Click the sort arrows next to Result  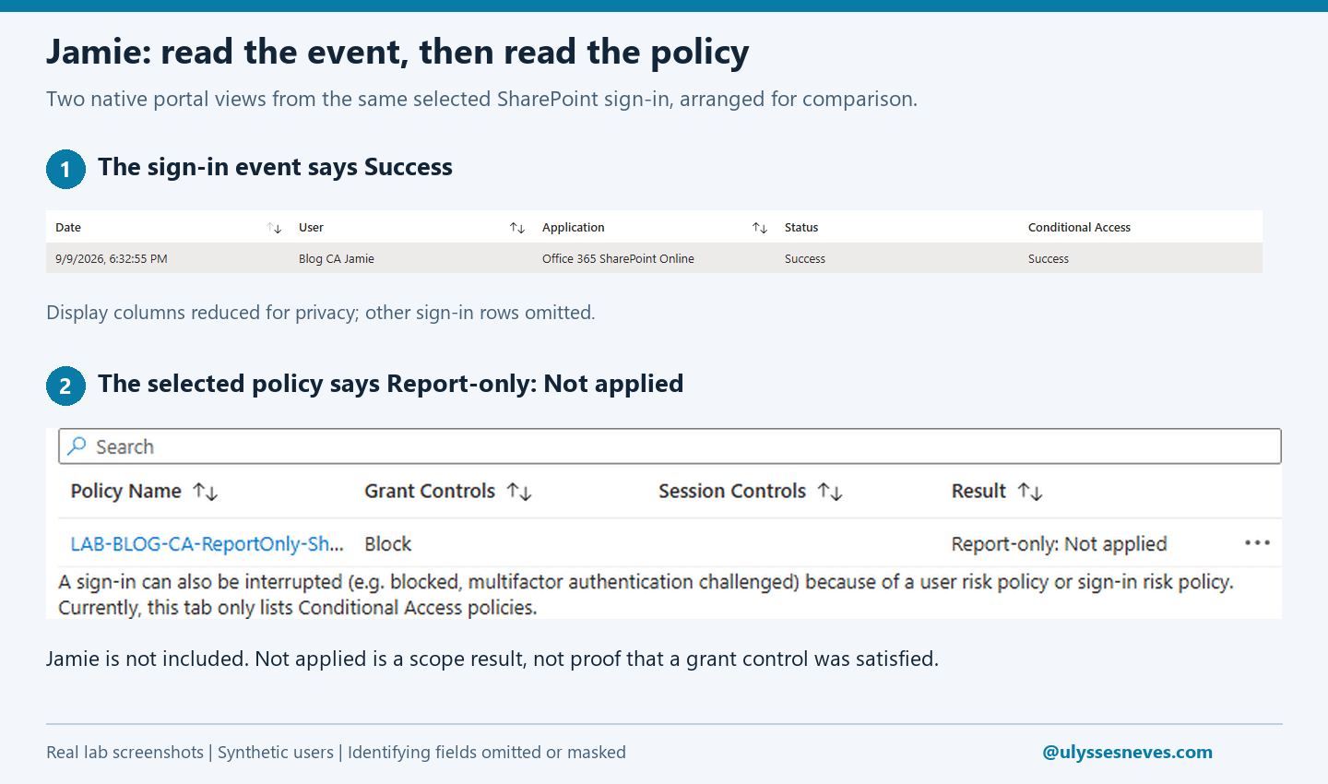point(1030,492)
